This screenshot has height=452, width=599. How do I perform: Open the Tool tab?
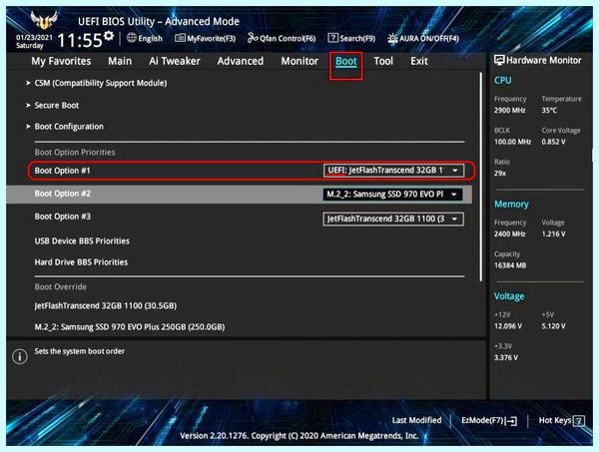click(x=383, y=61)
